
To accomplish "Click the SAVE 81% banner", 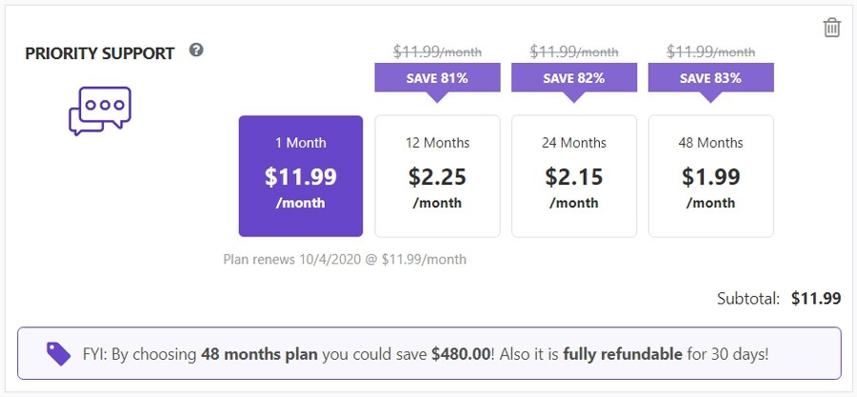I will coord(437,78).
